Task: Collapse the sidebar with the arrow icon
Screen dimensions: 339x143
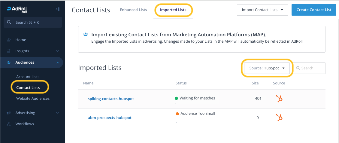Action: coord(57,9)
